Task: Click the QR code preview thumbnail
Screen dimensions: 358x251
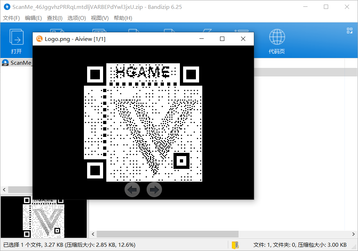Action: click(43, 217)
